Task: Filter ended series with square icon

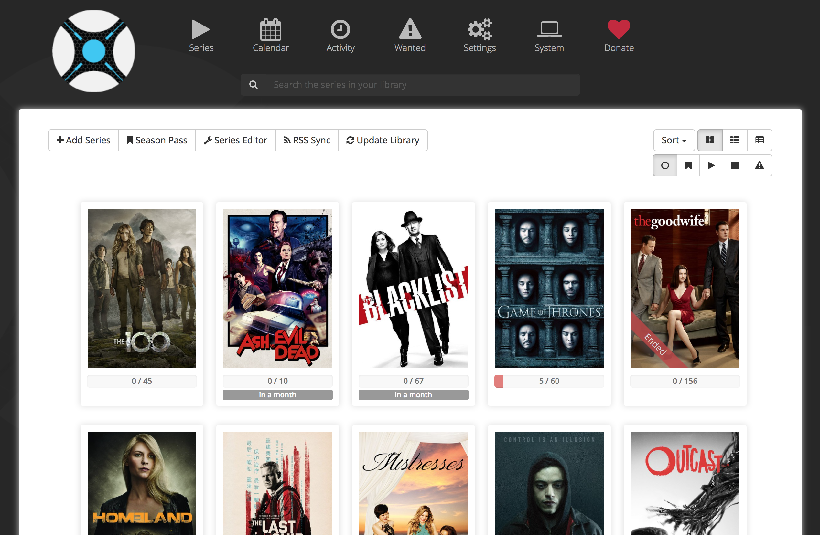Action: (x=735, y=166)
